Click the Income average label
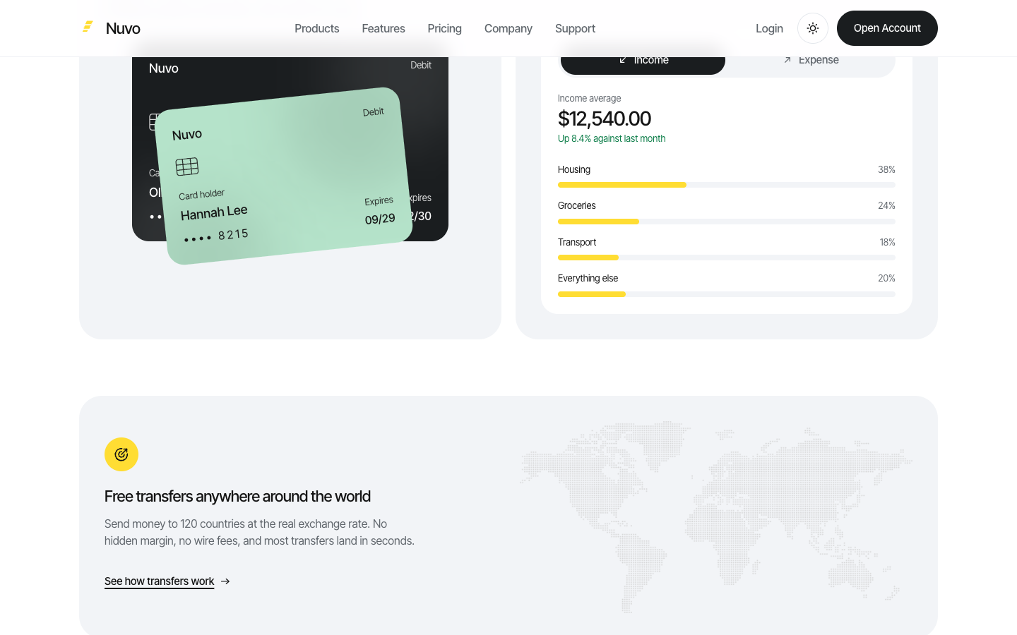The height and width of the screenshot is (635, 1017). 590,98
